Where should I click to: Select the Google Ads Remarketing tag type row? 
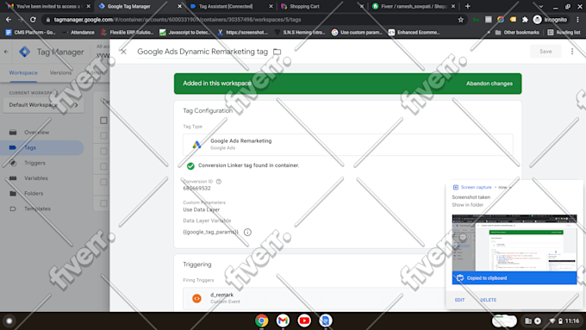click(347, 145)
